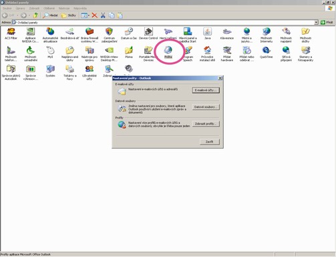Open the Myš mouse icon
This screenshot has height=257, width=336.
pyautogui.click(x=50, y=51)
